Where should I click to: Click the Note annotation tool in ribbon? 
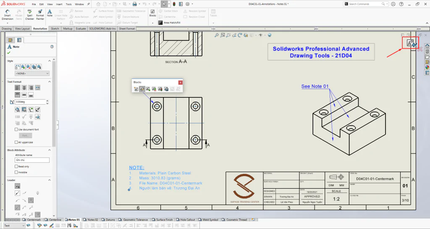(x=50, y=13)
